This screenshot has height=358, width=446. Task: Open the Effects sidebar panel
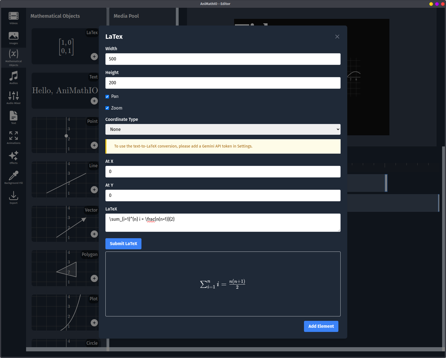point(14,158)
